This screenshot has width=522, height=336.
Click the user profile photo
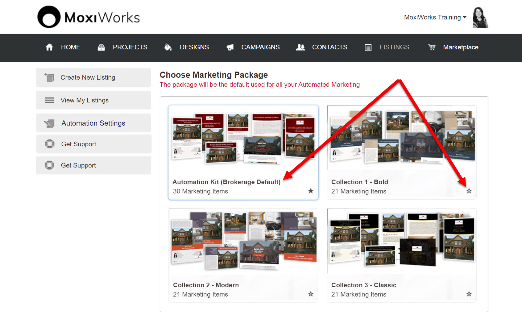480,17
